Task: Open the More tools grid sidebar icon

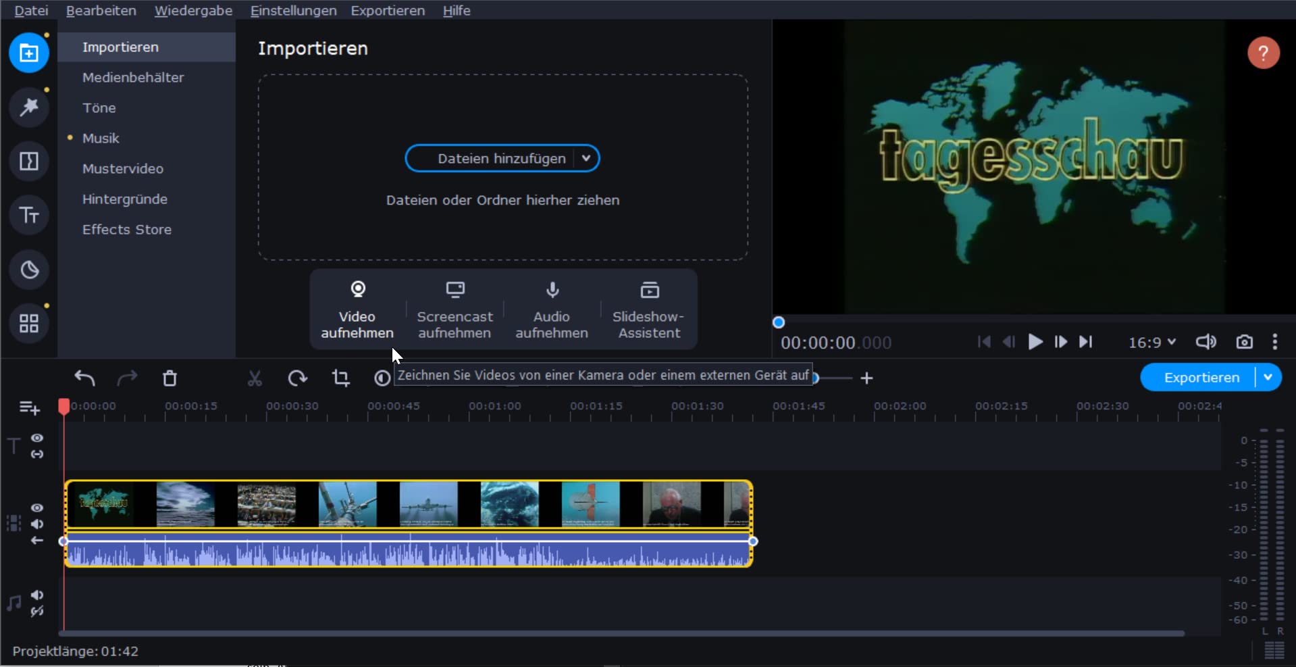Action: click(x=29, y=324)
